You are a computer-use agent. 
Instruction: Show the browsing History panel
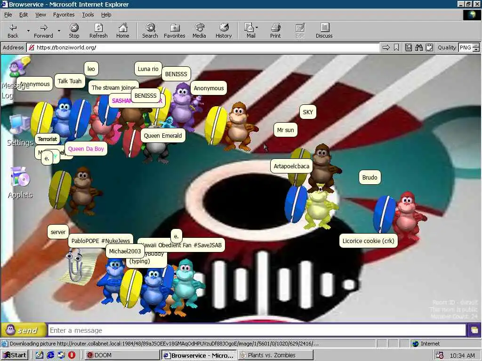click(x=224, y=31)
